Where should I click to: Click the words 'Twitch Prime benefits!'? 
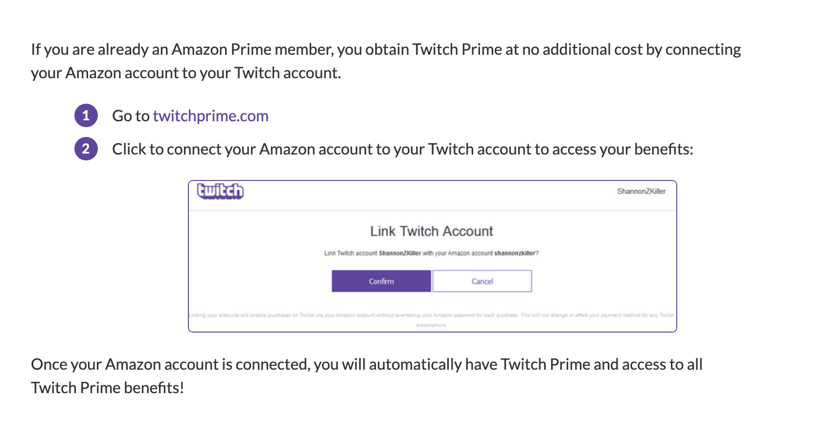[x=108, y=388]
